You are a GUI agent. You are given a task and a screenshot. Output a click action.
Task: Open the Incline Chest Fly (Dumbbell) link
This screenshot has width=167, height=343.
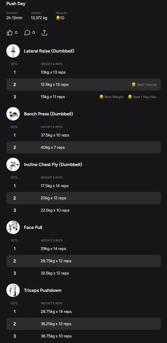pyautogui.click(x=53, y=164)
